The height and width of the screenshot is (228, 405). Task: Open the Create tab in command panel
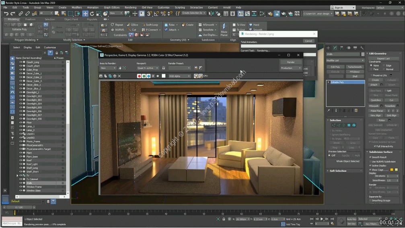pos(328,48)
